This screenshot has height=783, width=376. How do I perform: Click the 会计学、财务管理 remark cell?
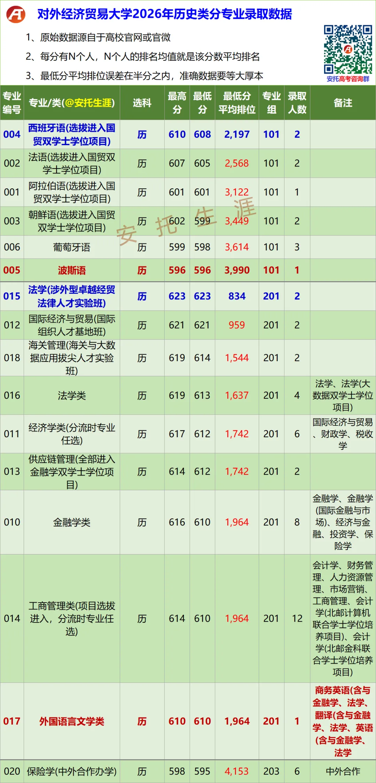(343, 619)
